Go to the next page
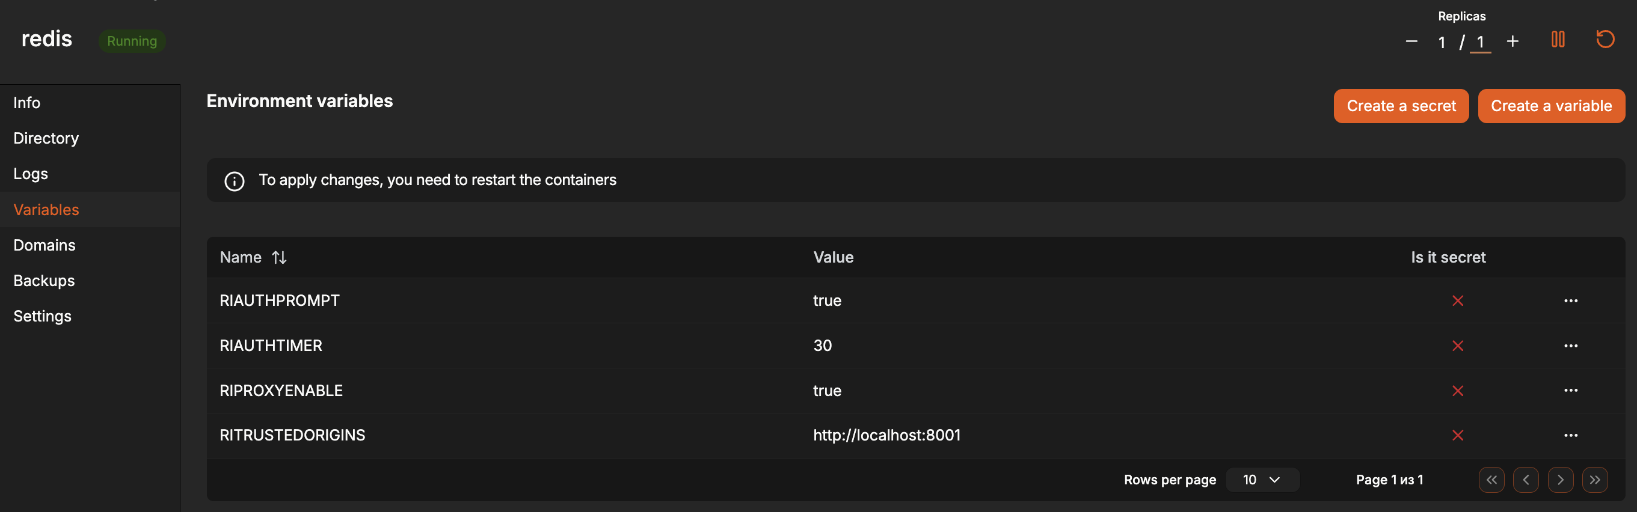 coord(1560,480)
